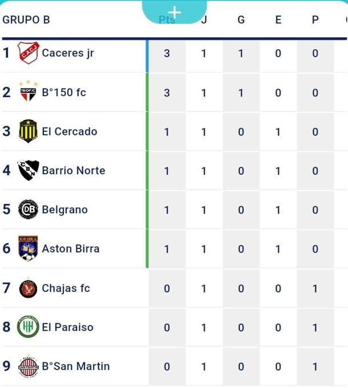The height and width of the screenshot is (388, 348).
Task: Open the Caceres jr team crest
Action: [29, 53]
